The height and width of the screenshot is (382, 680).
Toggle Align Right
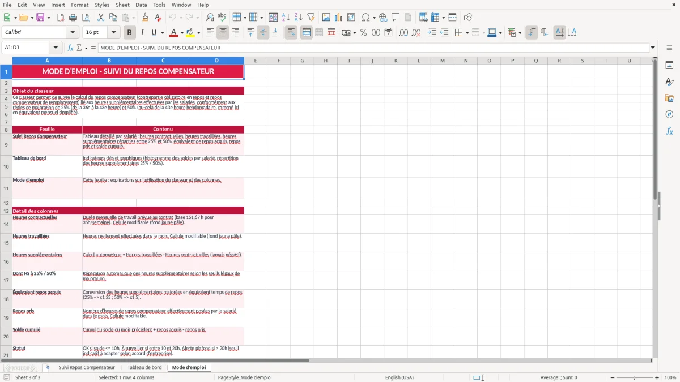[x=235, y=33]
